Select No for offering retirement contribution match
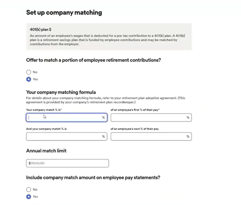 coord(29,72)
